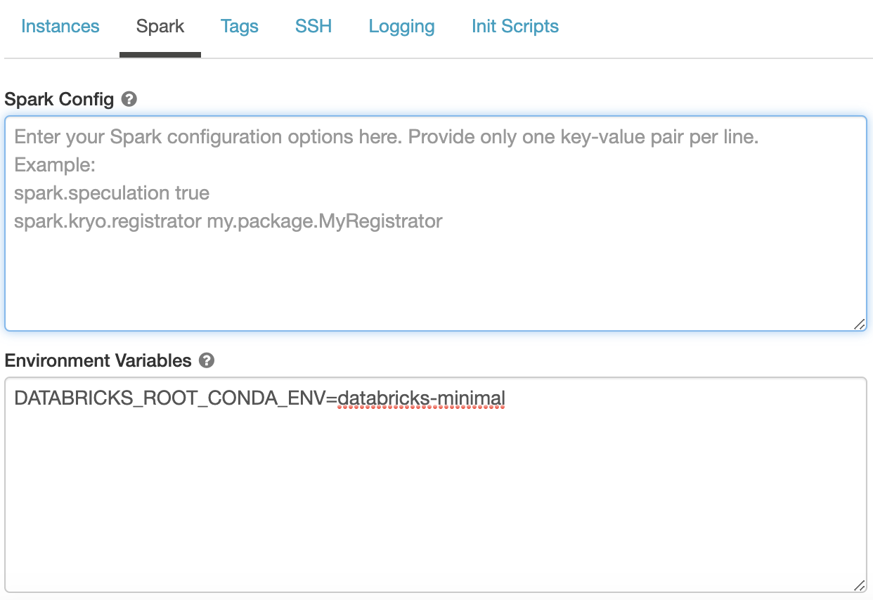Switch to the Tags tab
This screenshot has height=600, width=873.
[240, 27]
